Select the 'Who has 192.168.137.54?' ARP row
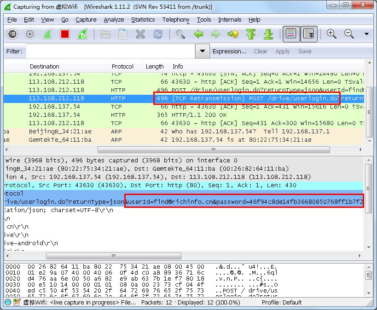 (x=184, y=132)
